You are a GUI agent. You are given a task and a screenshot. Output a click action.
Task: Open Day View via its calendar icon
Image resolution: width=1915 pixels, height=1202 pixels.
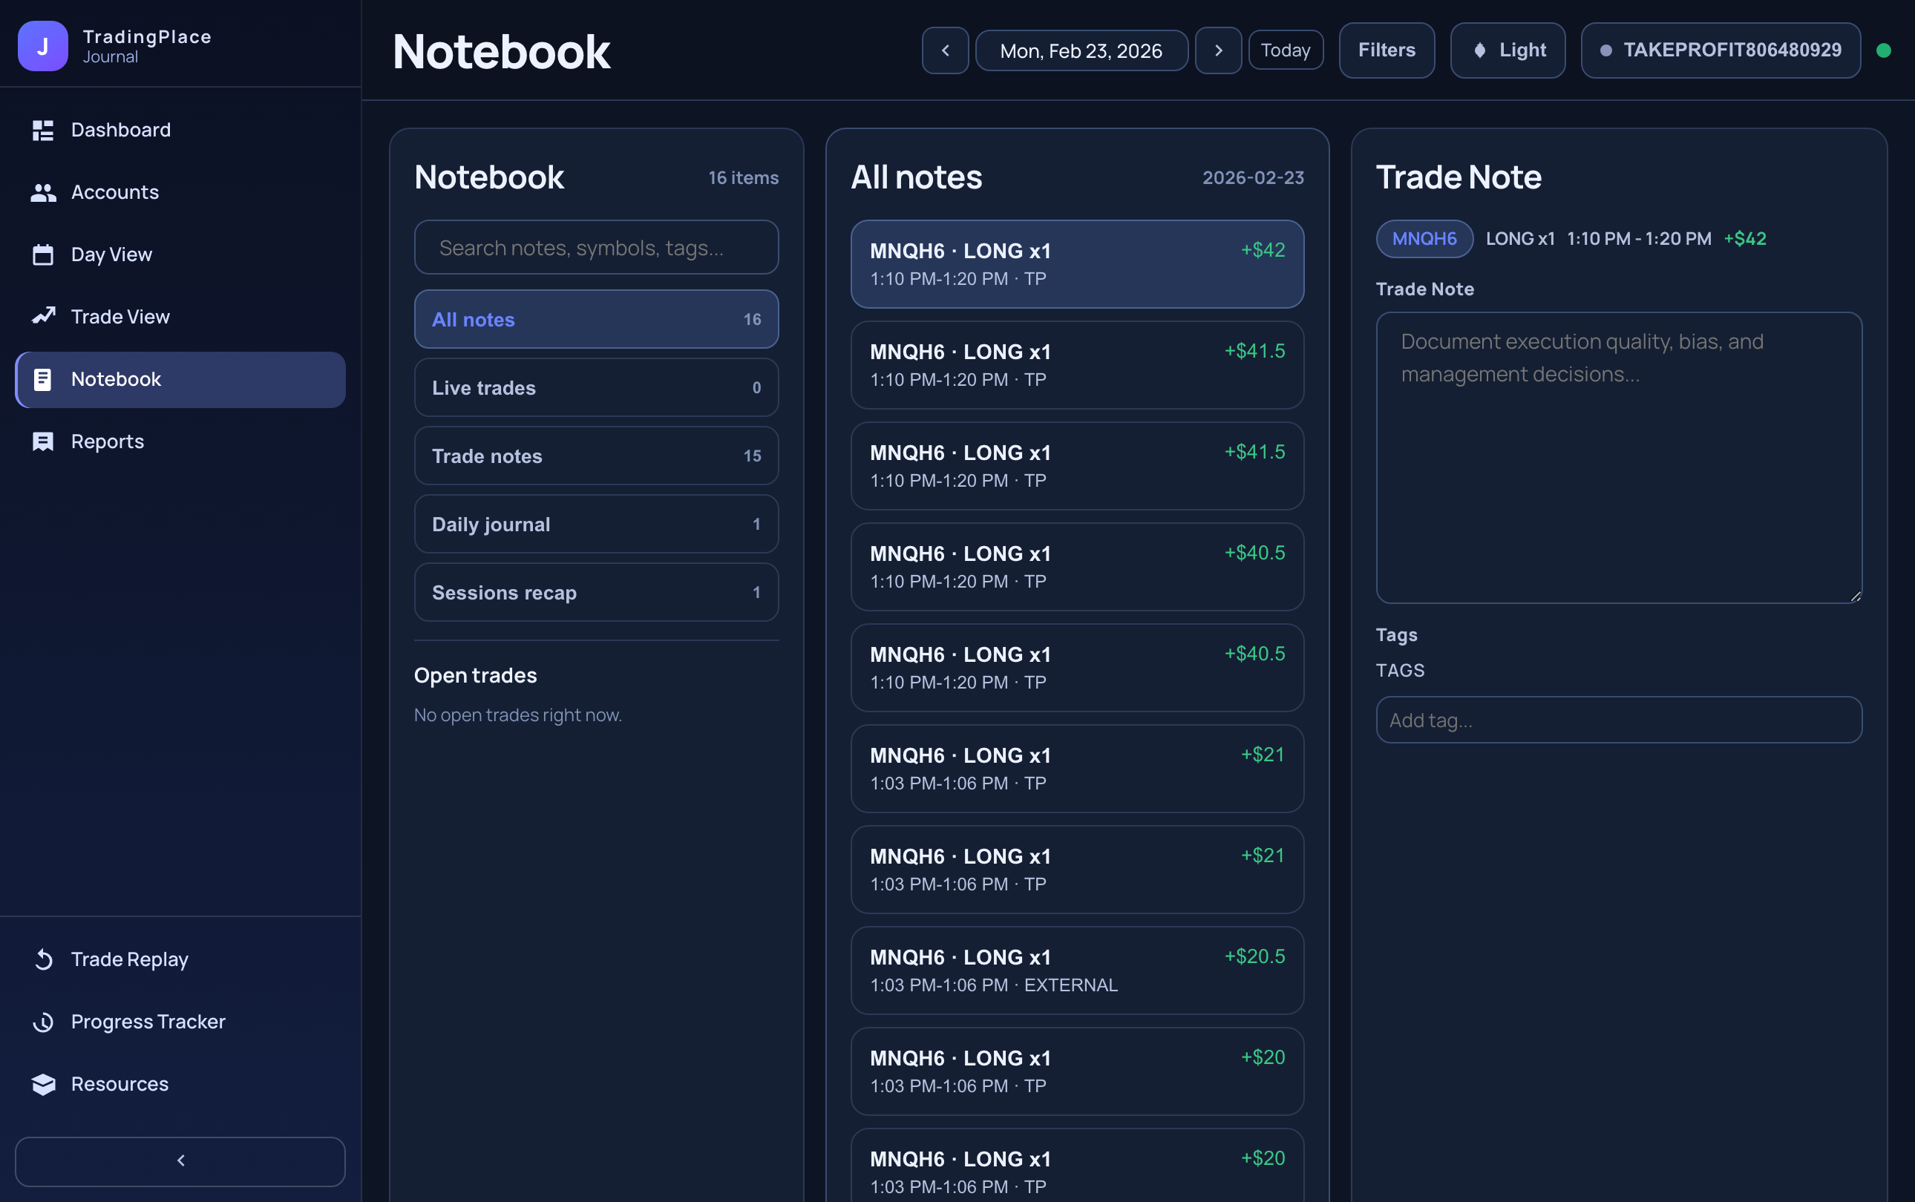tap(43, 254)
